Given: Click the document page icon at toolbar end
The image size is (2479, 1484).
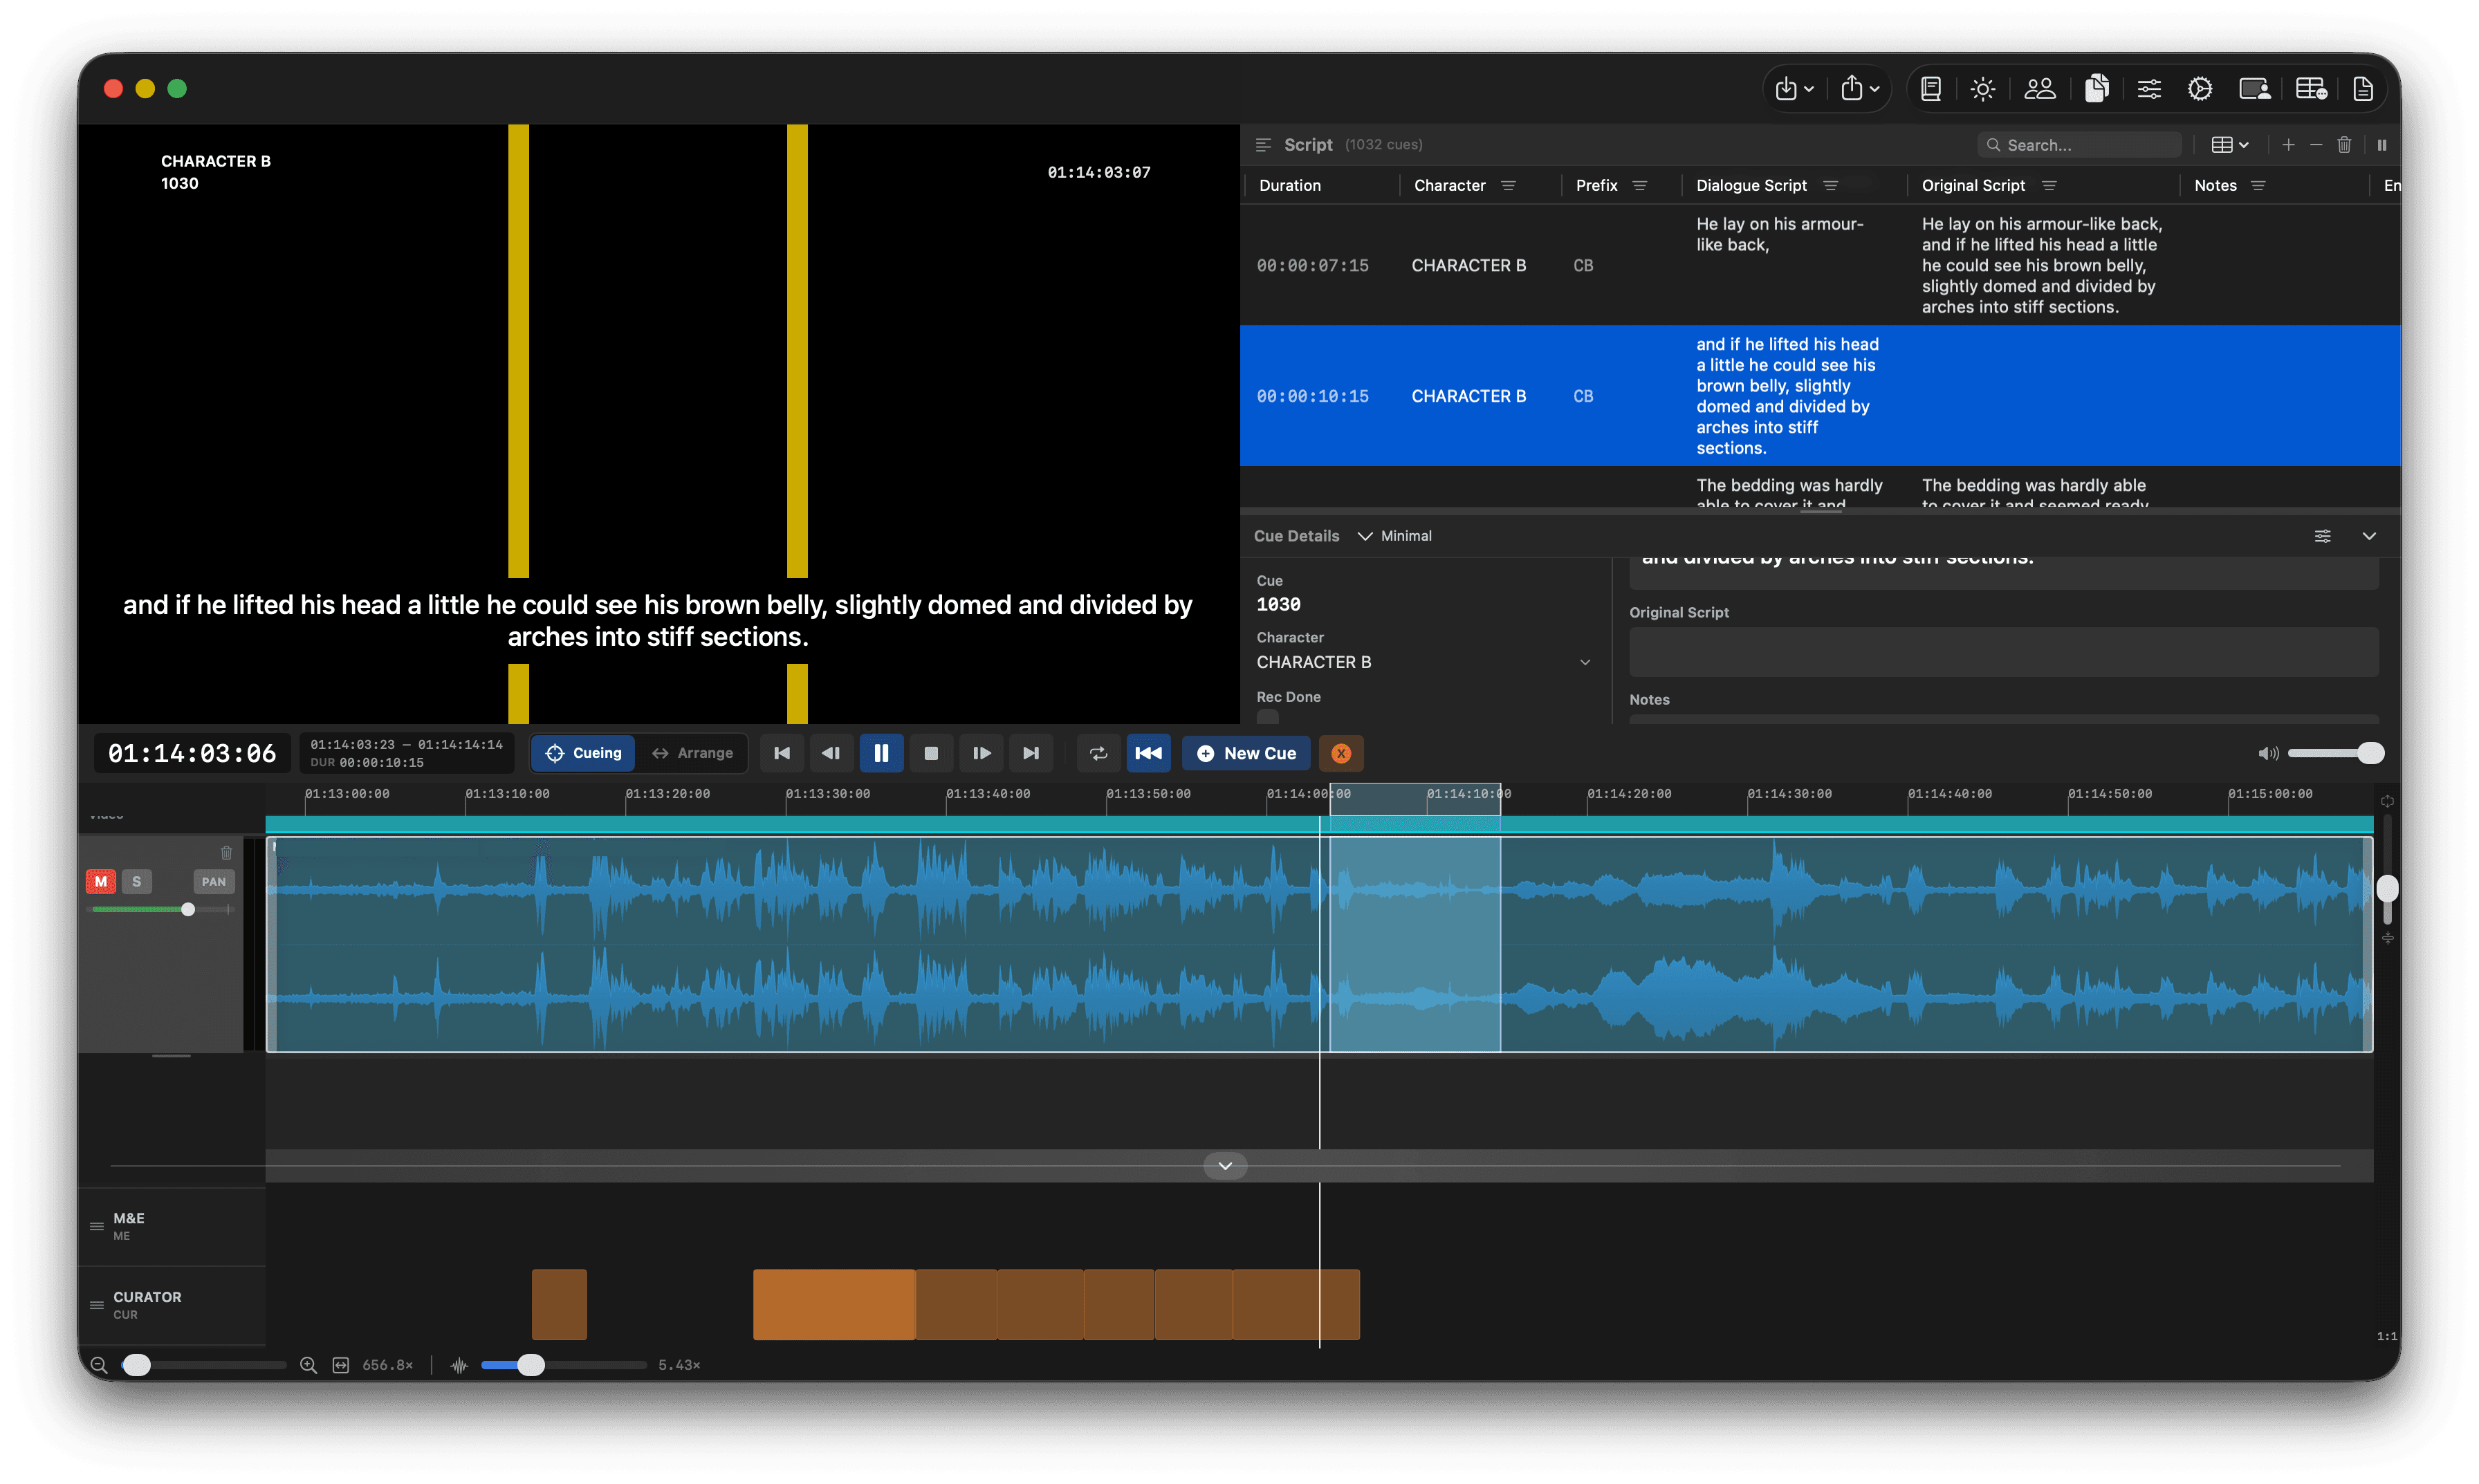Looking at the screenshot, I should [2363, 89].
